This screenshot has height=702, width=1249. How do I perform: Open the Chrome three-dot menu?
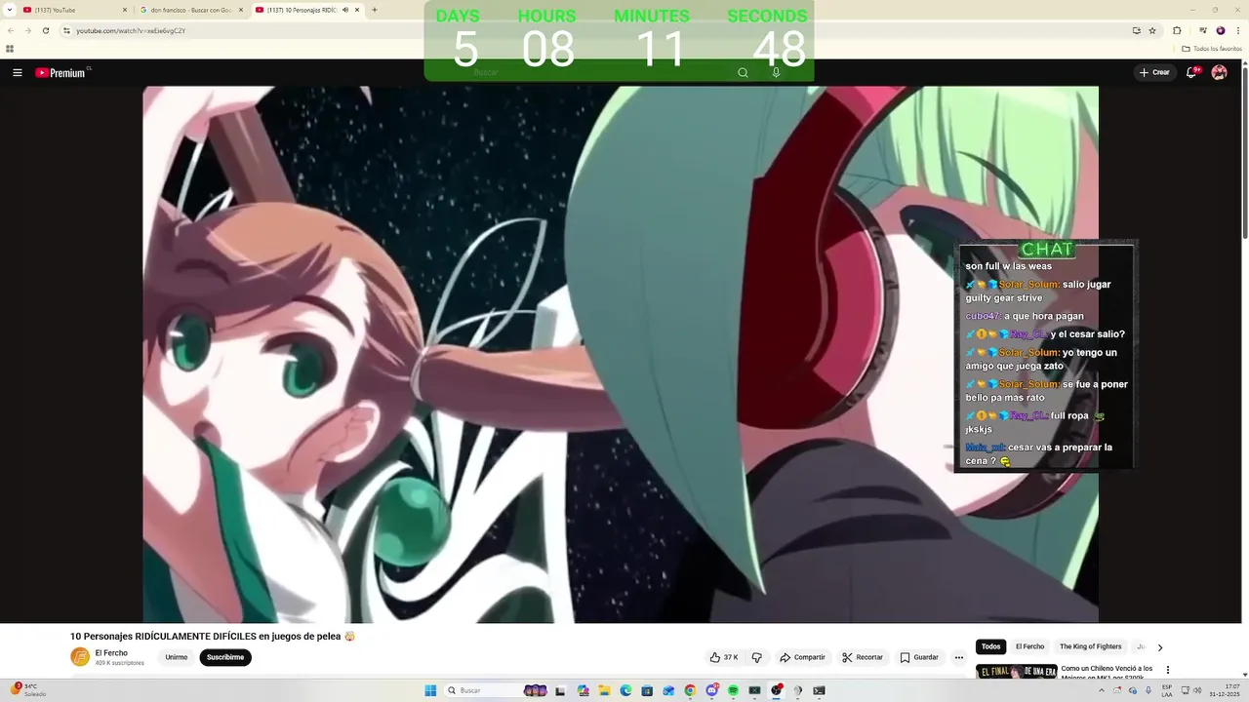point(1237,30)
